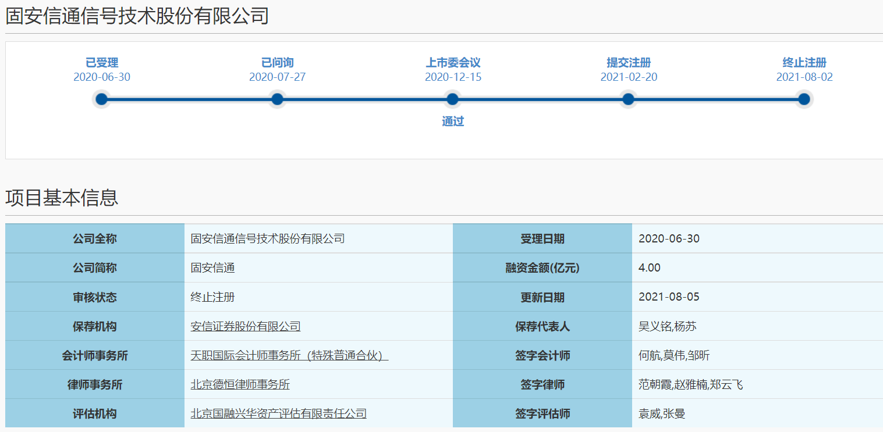
Task: Click the 上市委会议 stage label
Action: (453, 63)
